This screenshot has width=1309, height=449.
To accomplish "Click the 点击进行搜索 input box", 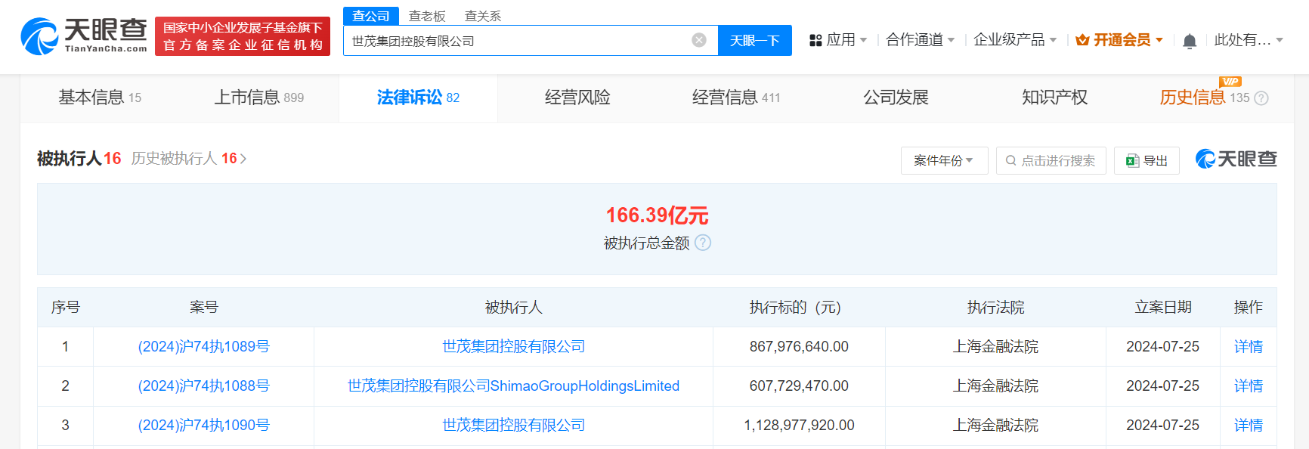I will pos(1051,160).
